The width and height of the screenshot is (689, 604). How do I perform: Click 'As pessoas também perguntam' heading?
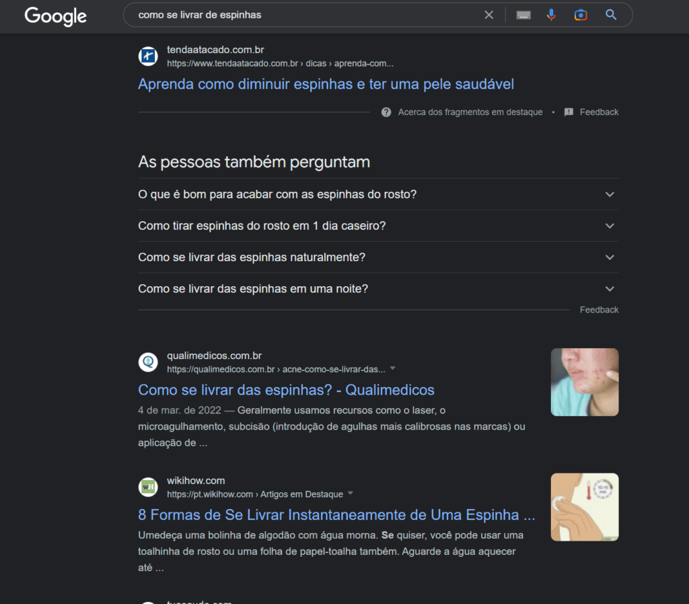254,162
